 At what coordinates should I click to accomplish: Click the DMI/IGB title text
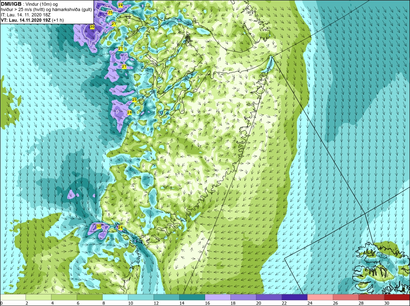(x=11, y=4)
